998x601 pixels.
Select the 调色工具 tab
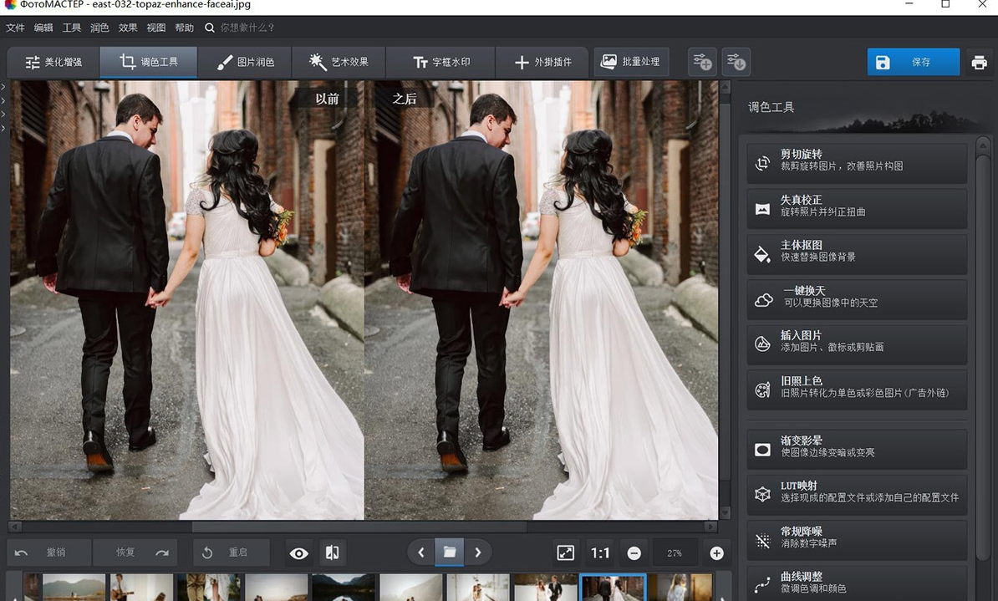coord(148,63)
